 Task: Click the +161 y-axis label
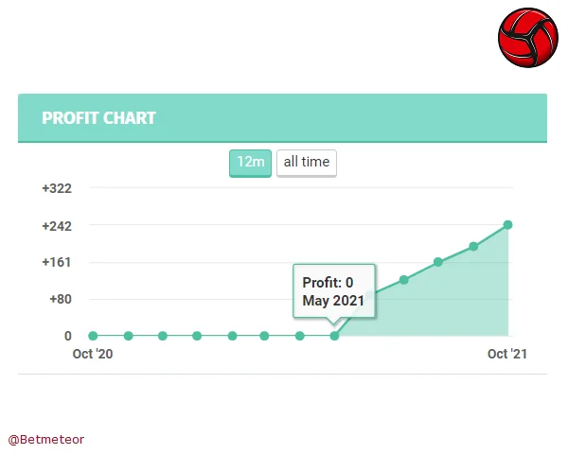[57, 262]
